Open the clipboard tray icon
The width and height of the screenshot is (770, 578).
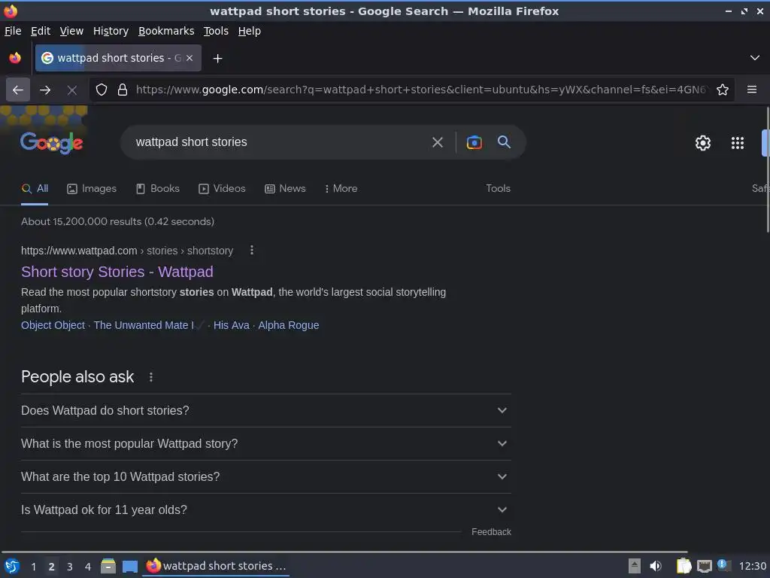pos(684,566)
